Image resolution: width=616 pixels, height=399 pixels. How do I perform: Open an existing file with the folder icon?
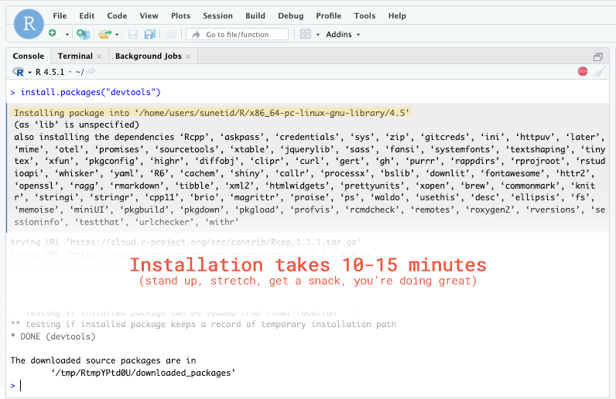(x=104, y=34)
